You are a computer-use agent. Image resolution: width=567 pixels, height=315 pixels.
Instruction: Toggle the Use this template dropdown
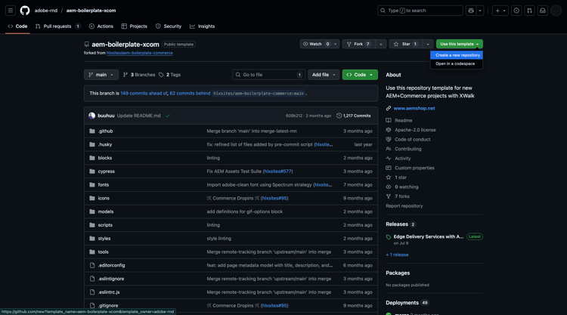pos(459,44)
